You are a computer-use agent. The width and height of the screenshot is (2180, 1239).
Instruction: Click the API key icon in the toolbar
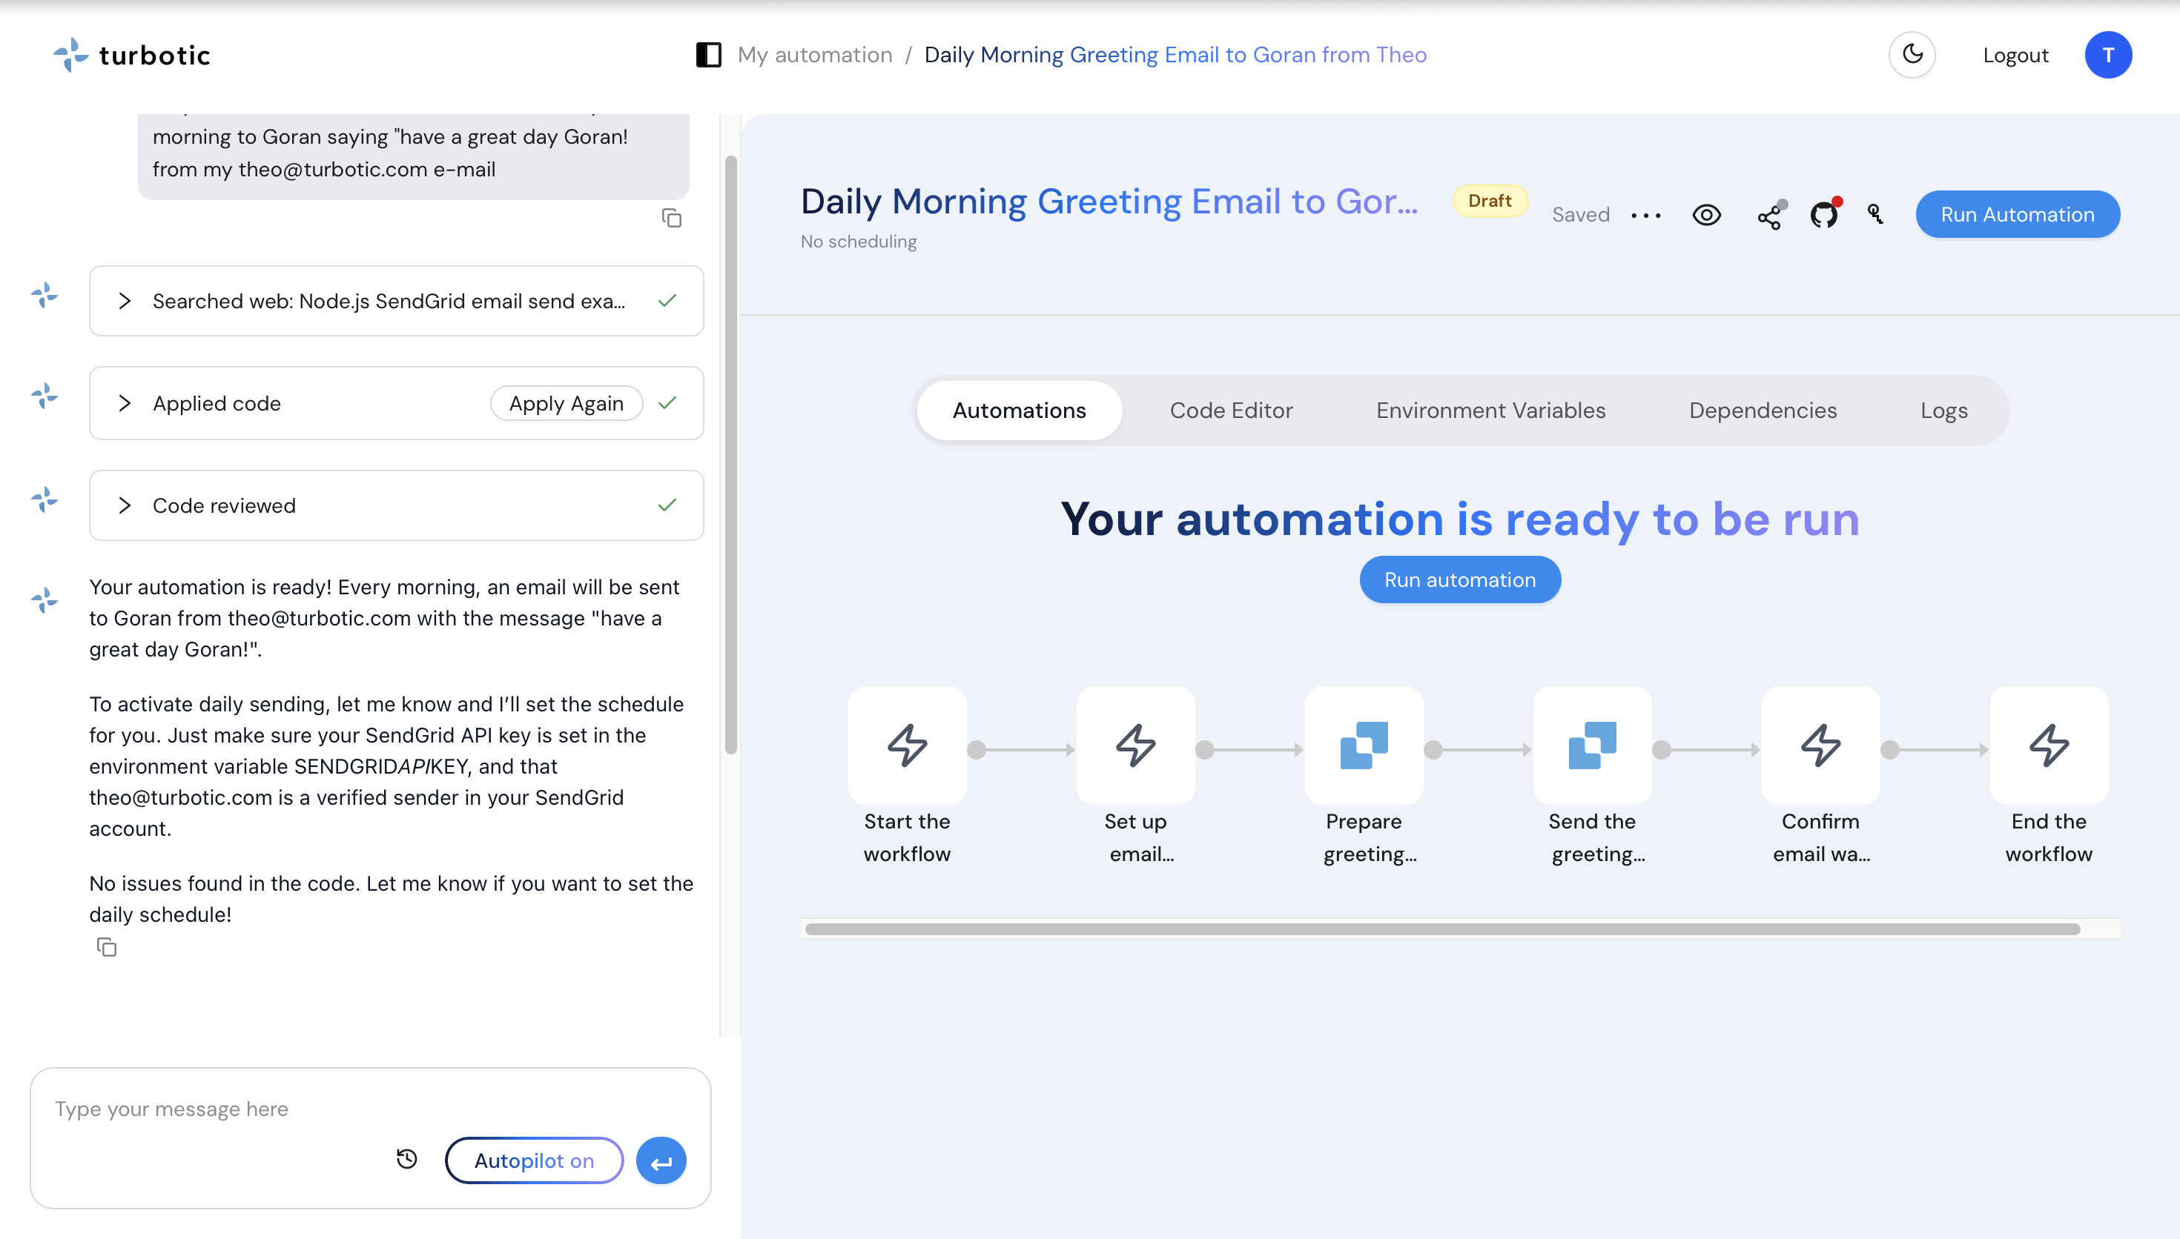(x=1875, y=214)
